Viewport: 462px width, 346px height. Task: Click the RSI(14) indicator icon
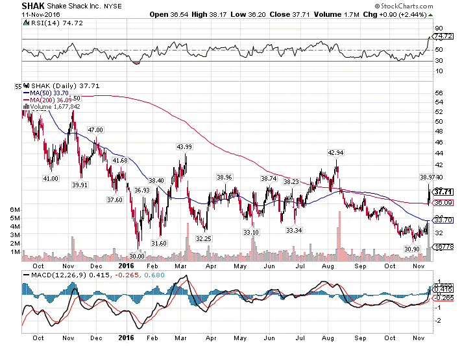(26, 23)
